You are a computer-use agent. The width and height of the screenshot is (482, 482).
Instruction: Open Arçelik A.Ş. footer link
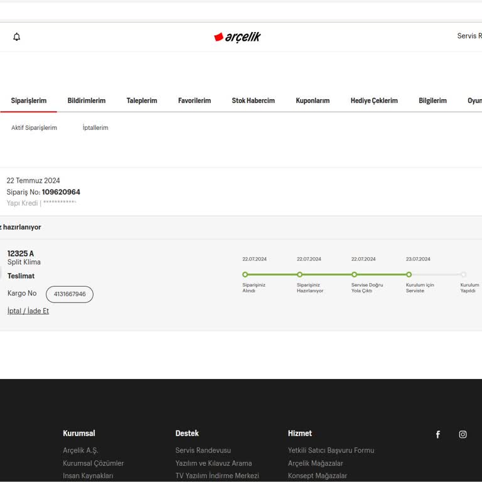tap(80, 451)
